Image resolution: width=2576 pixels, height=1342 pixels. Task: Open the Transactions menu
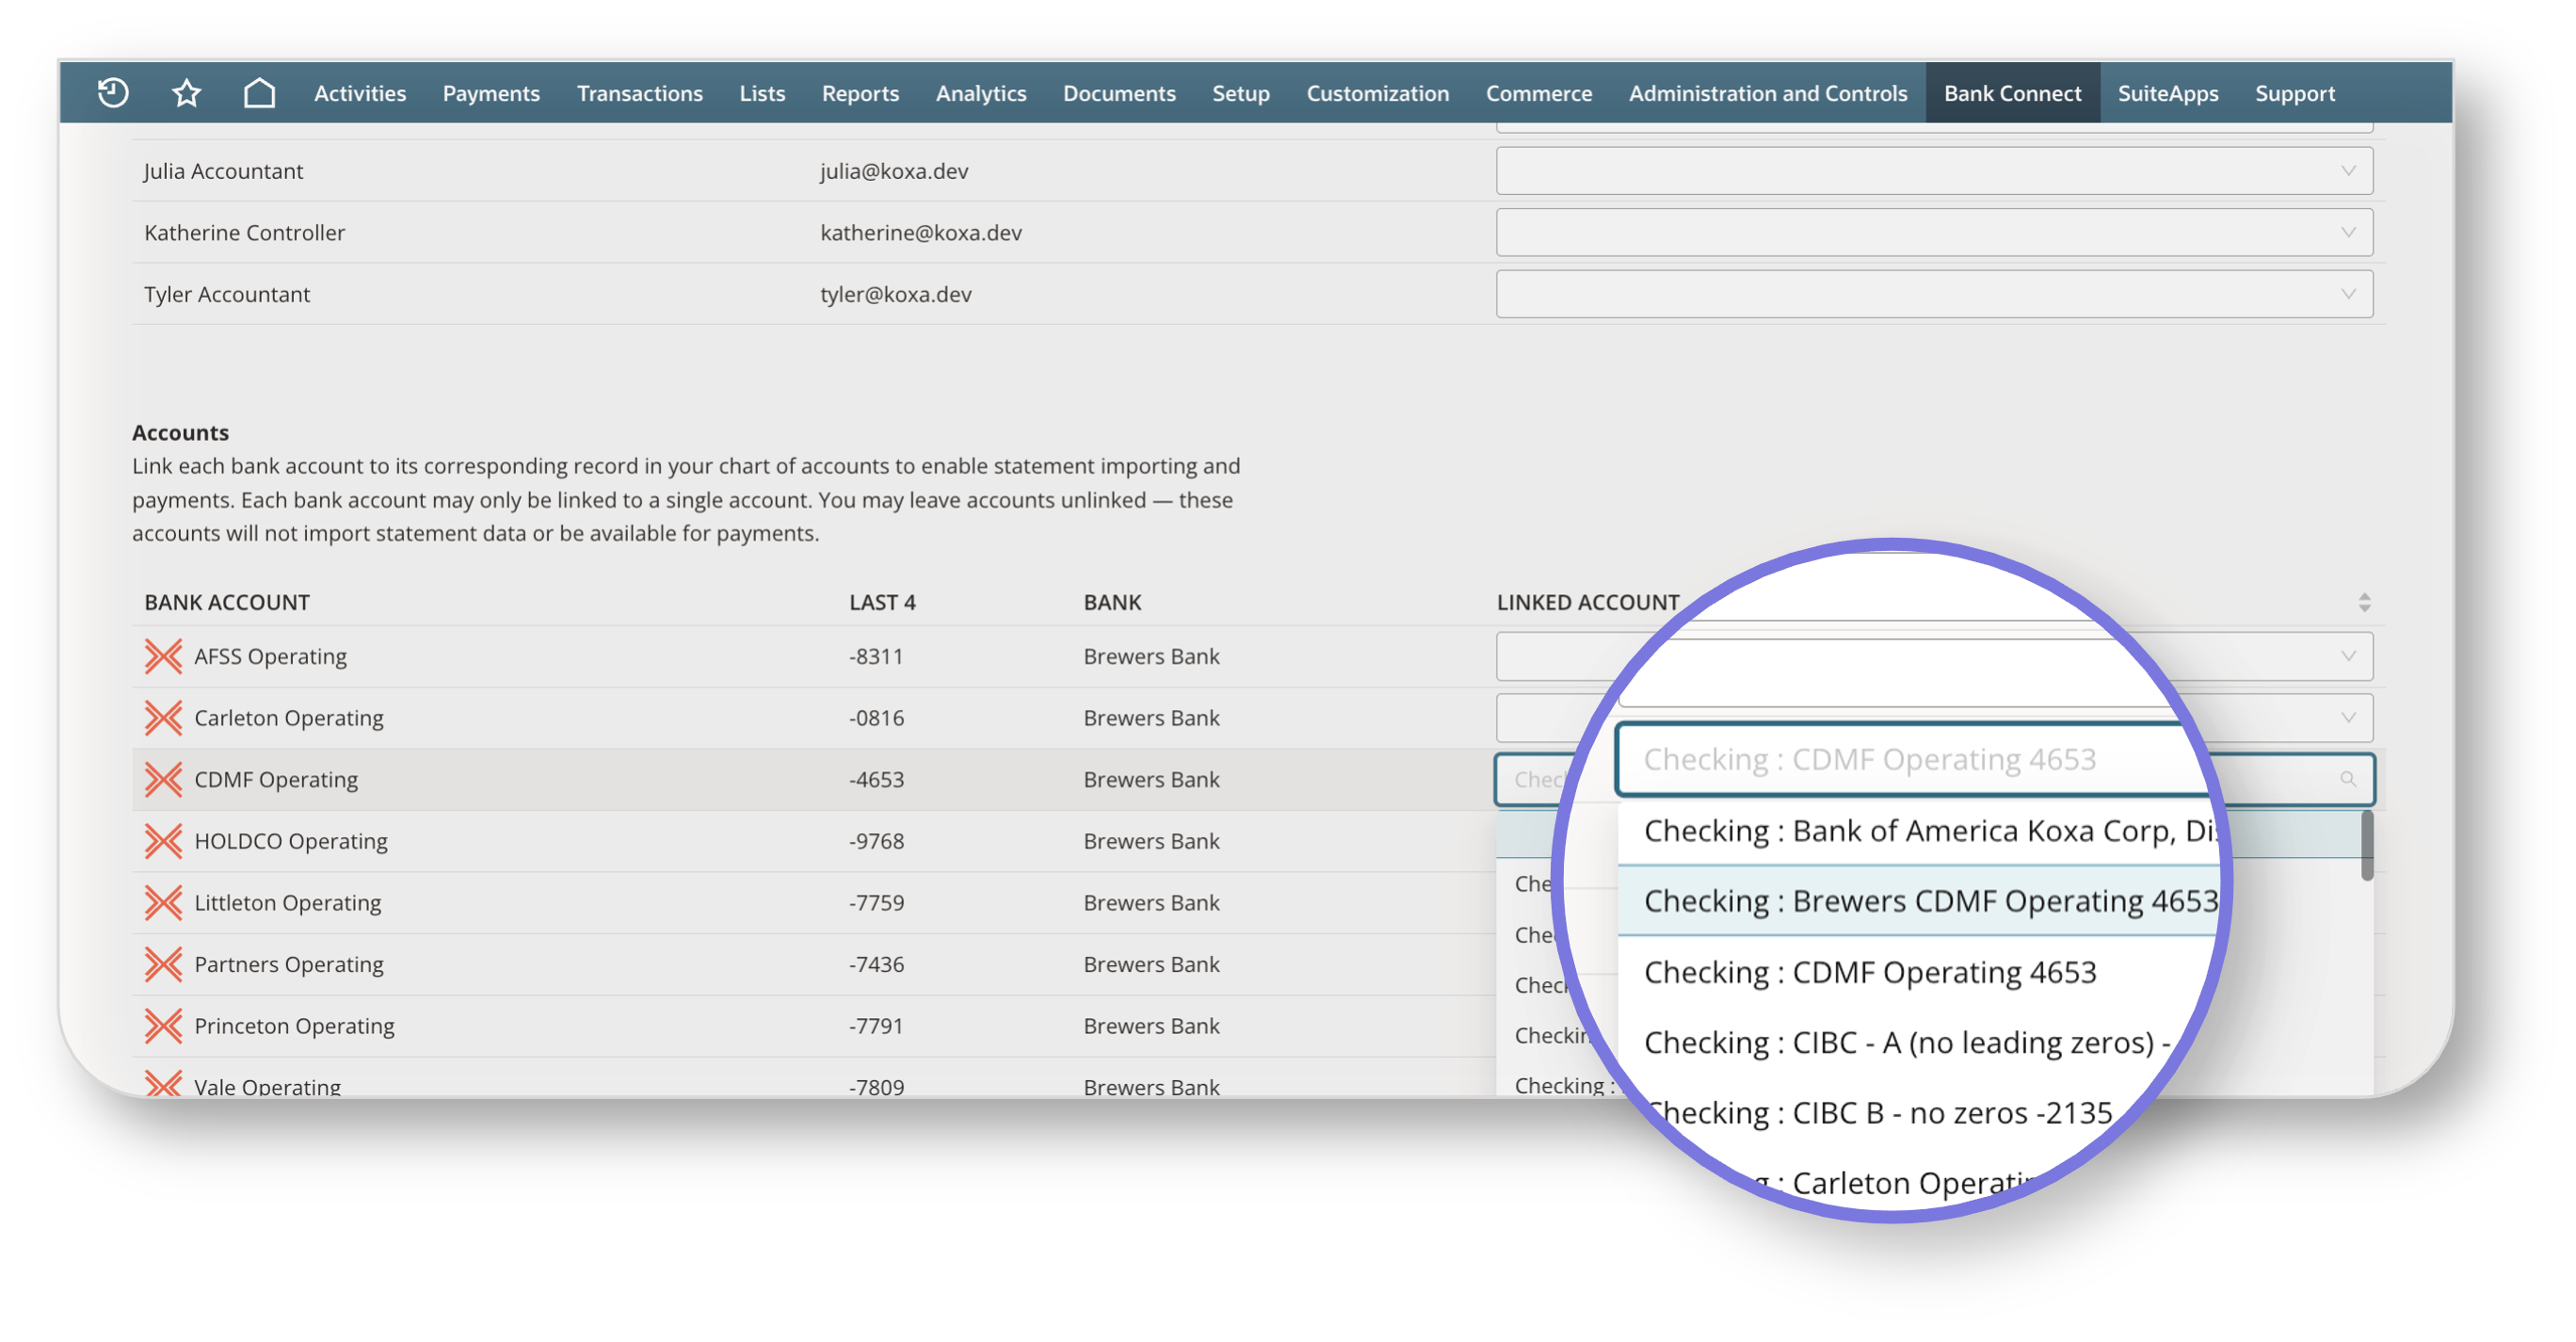[x=640, y=93]
